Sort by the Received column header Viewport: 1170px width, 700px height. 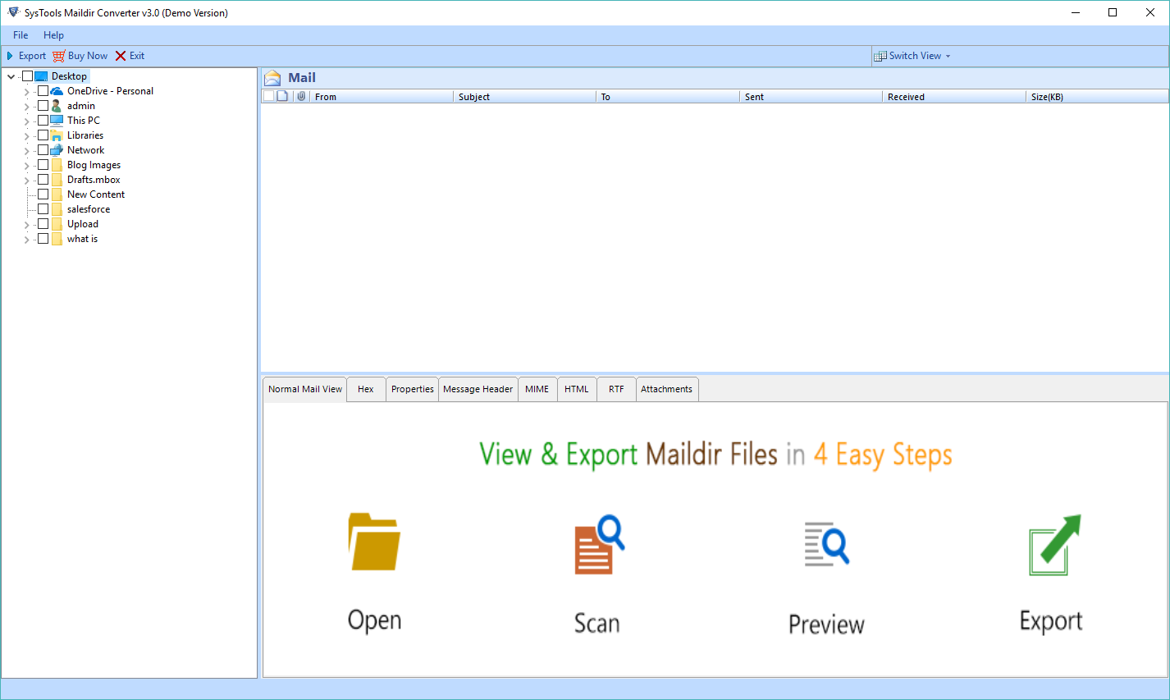[x=953, y=97]
